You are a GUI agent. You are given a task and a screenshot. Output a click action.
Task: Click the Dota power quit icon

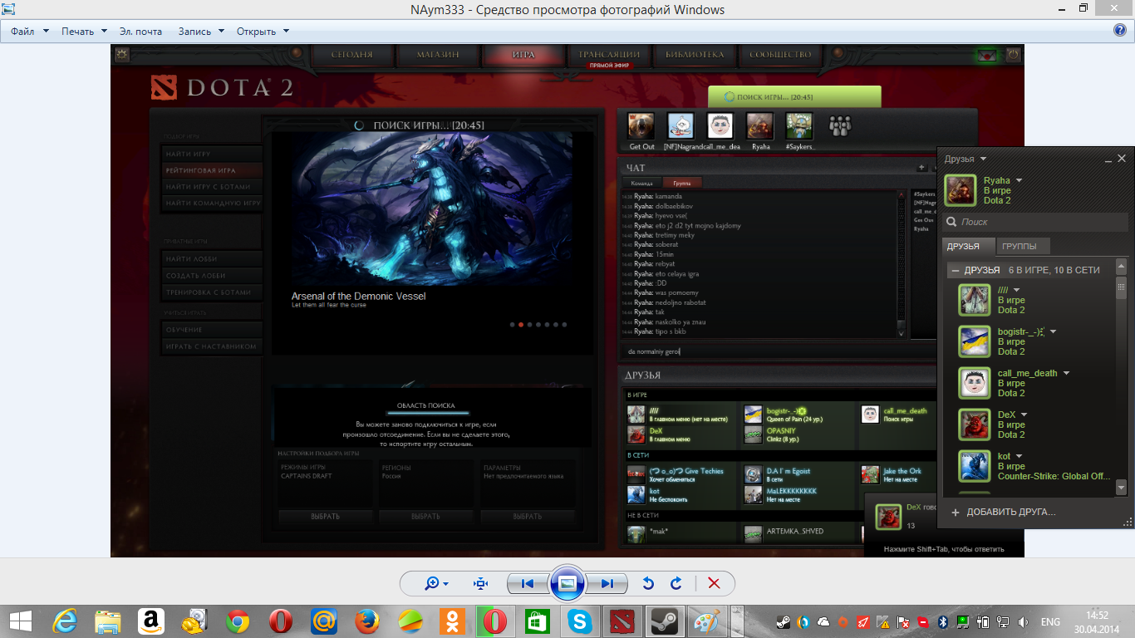pos(1013,55)
